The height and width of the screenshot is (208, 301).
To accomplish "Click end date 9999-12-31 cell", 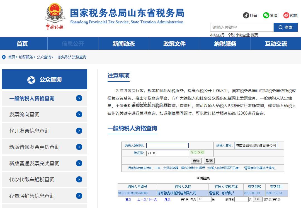I will pyautogui.click(x=277, y=193).
